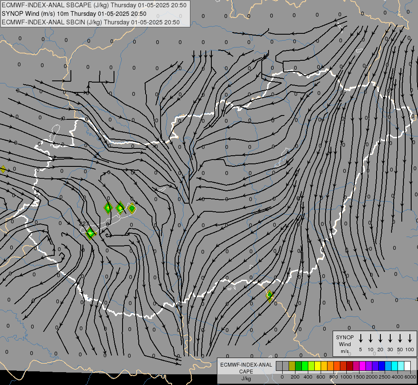Click the '1500' tick label on the CAPE scale
Image resolution: width=418 pixels, height=385 pixels.
pos(359,377)
